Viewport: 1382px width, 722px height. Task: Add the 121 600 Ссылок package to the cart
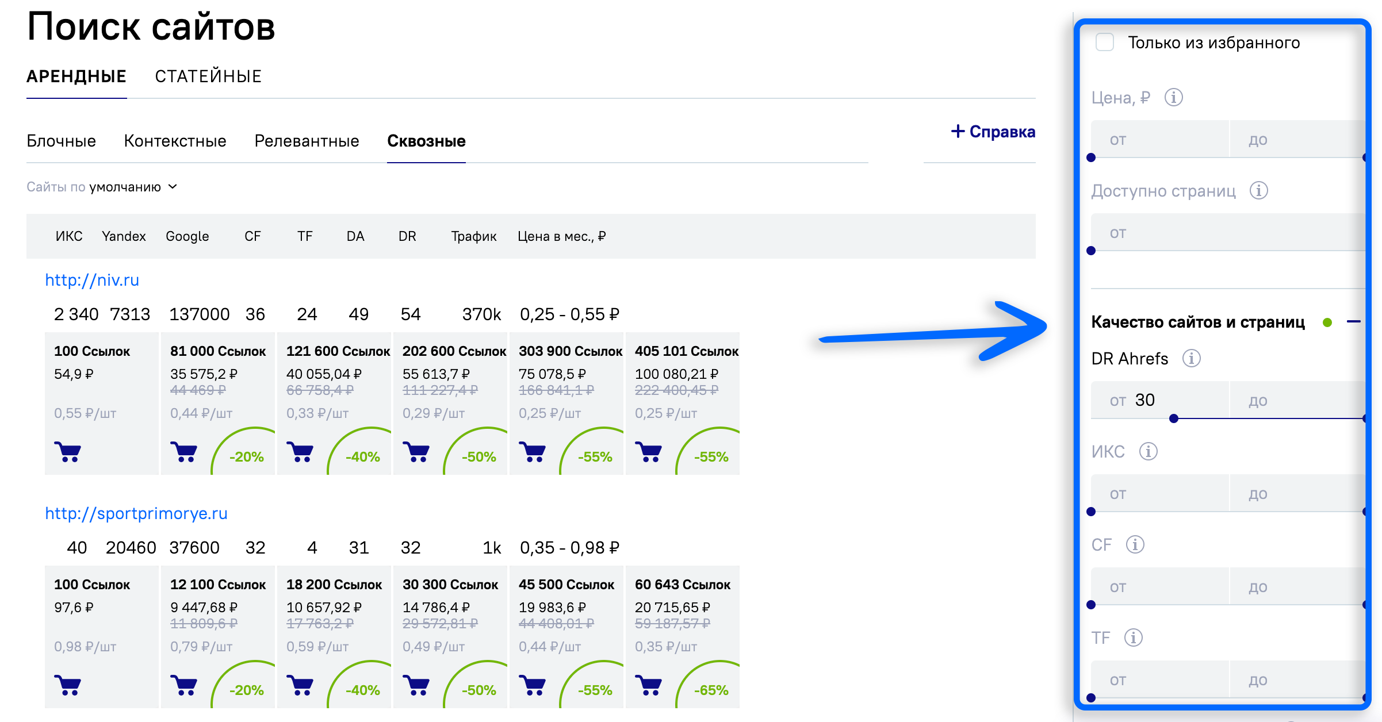click(300, 452)
